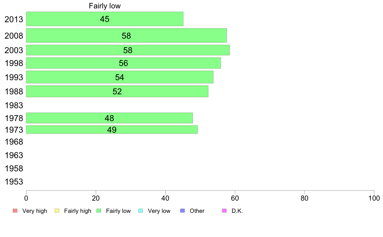This screenshot has width=383, height=237.
Task: Click the 1953 year axis label
Action: pyautogui.click(x=14, y=182)
